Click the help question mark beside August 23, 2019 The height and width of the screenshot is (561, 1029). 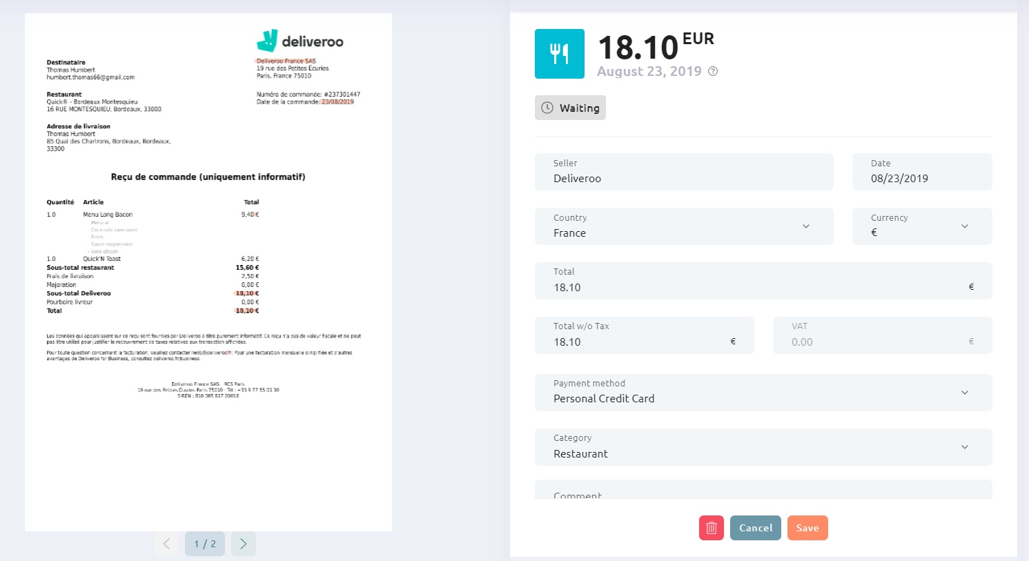714,71
